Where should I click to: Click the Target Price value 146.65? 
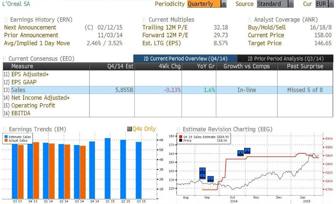tap(323, 43)
